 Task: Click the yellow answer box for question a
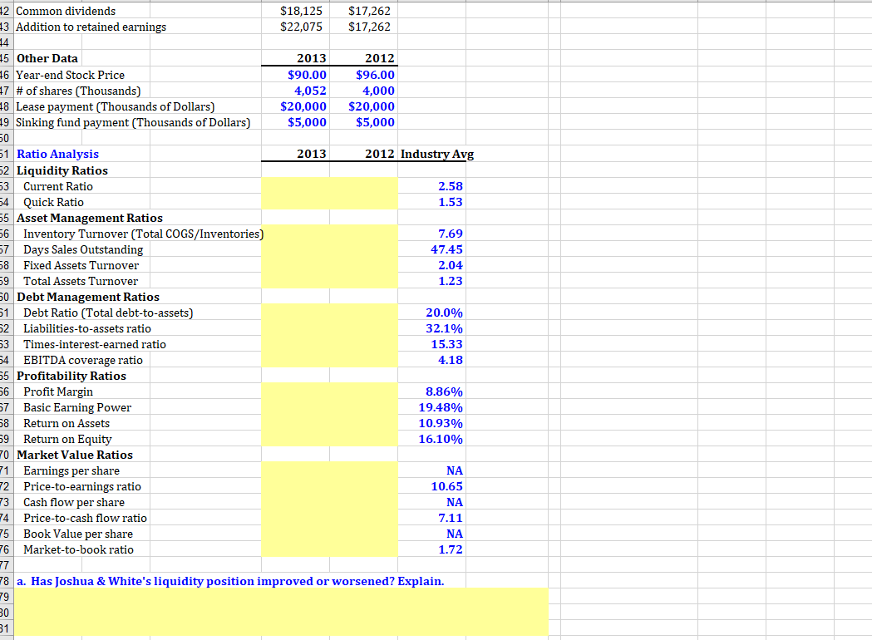282,612
